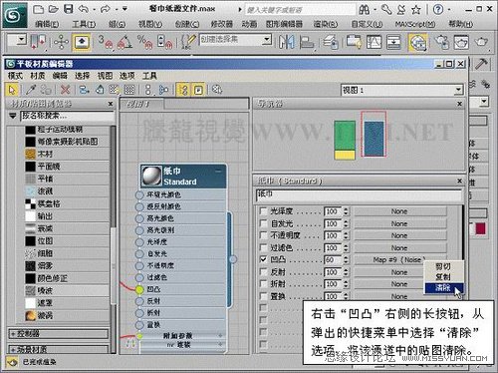Click the star favorites icon
Image resolution: width=498 pixels, height=373 pixels.
pos(415,10)
